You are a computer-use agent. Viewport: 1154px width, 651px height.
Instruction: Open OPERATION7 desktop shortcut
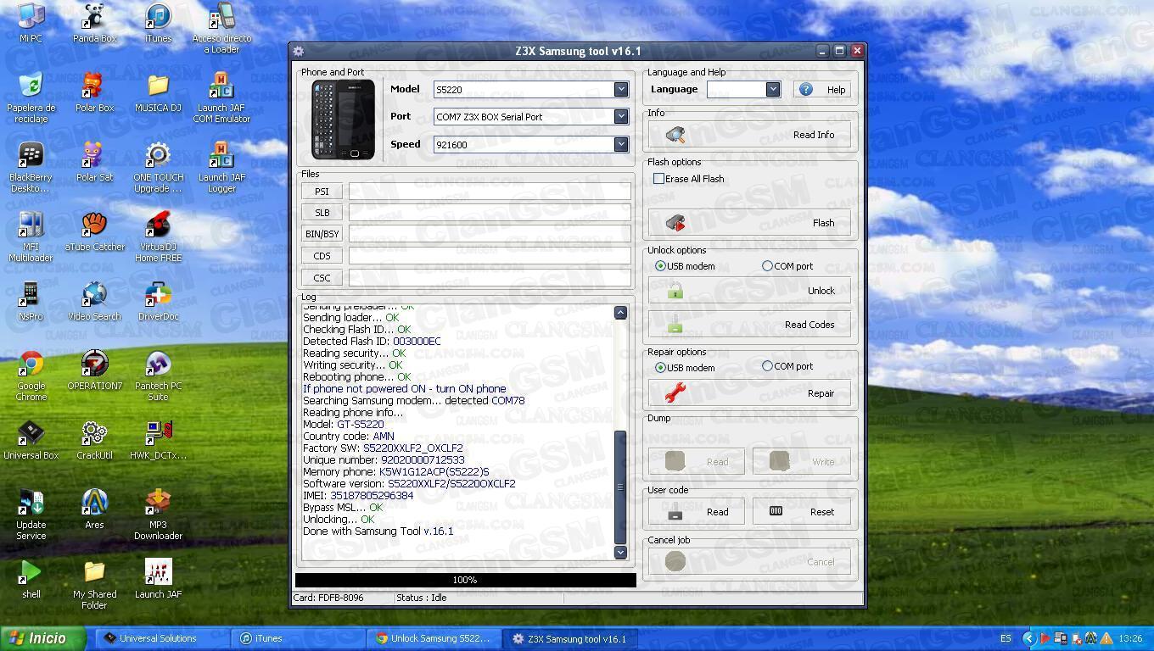[94, 370]
